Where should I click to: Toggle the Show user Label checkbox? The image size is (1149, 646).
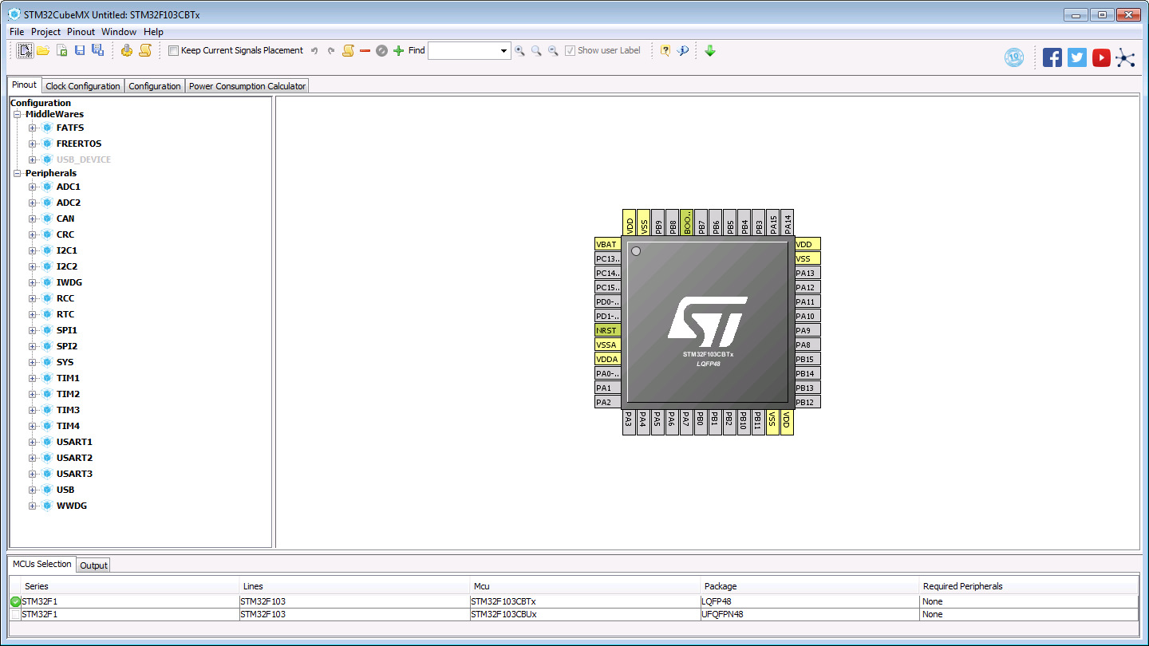point(570,51)
